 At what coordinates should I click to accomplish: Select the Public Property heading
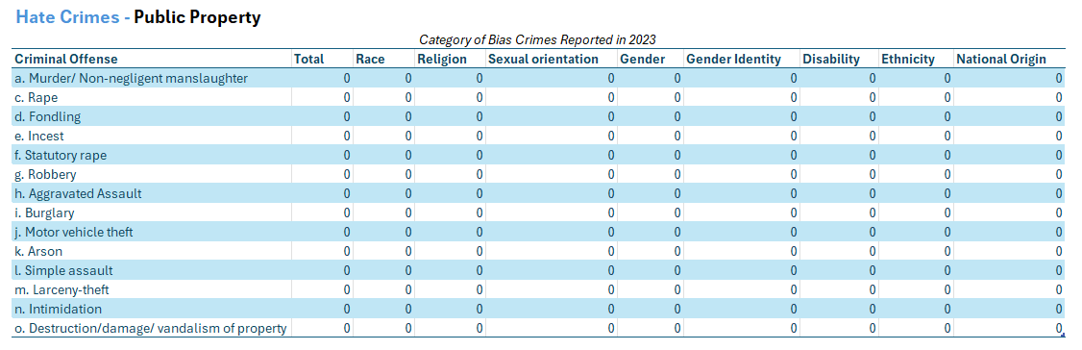click(x=197, y=18)
